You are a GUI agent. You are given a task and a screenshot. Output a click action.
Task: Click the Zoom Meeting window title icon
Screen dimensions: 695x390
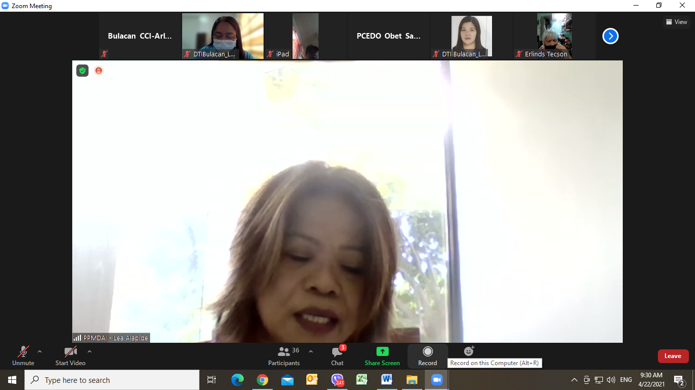tap(5, 6)
